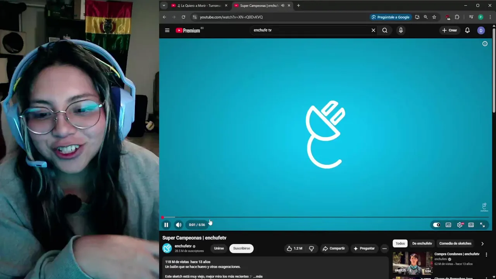This screenshot has width=496, height=279.
Task: Open the Extensions puzzle icon
Action: click(x=457, y=17)
